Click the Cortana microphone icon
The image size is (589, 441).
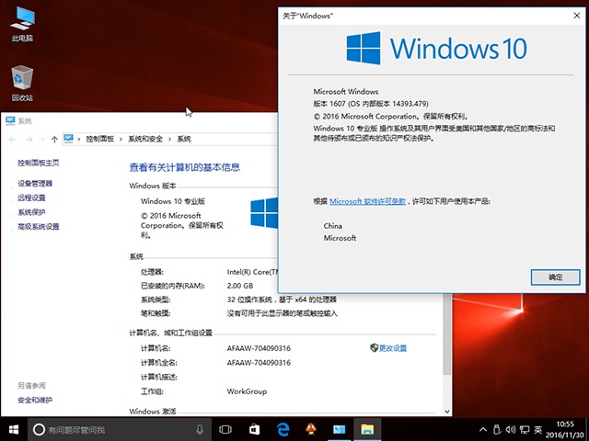200,429
